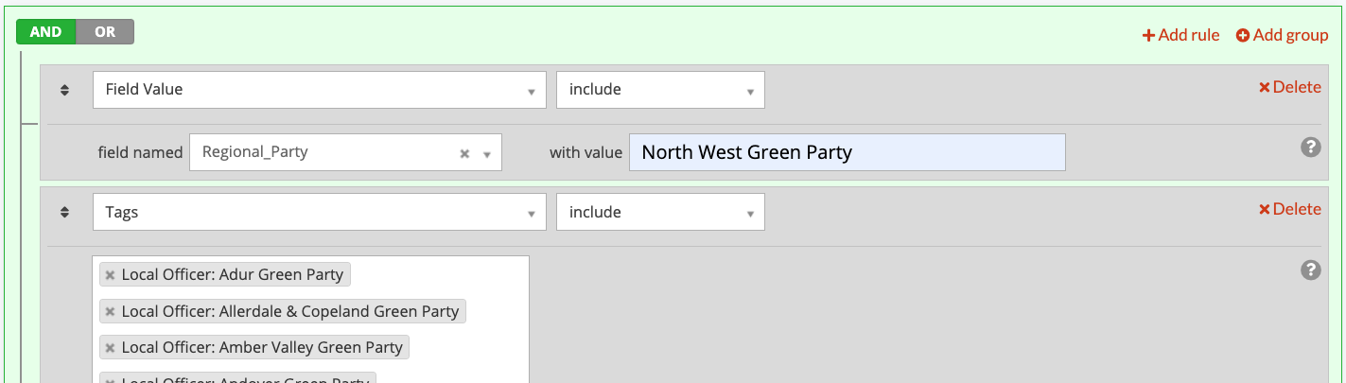1346x383 pixels.
Task: Add a new rule to the group
Action: pos(1180,35)
